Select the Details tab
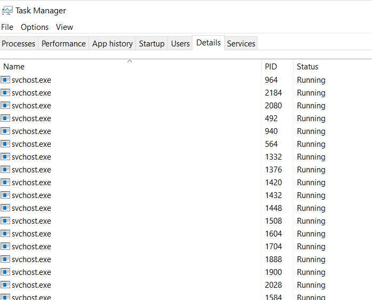 (208, 43)
